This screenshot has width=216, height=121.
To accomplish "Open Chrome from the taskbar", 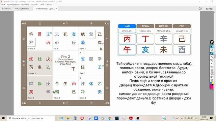I will click(110, 118).
